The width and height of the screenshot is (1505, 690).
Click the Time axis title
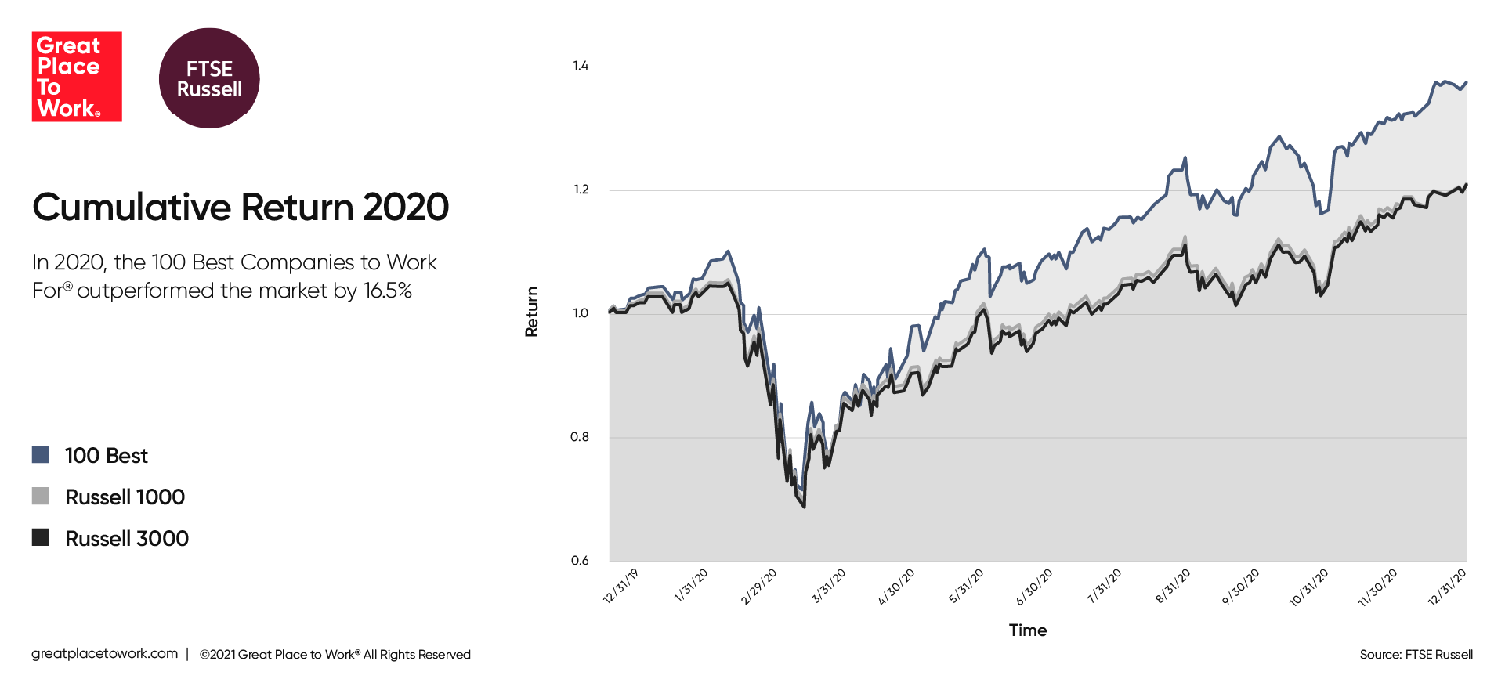point(1028,630)
